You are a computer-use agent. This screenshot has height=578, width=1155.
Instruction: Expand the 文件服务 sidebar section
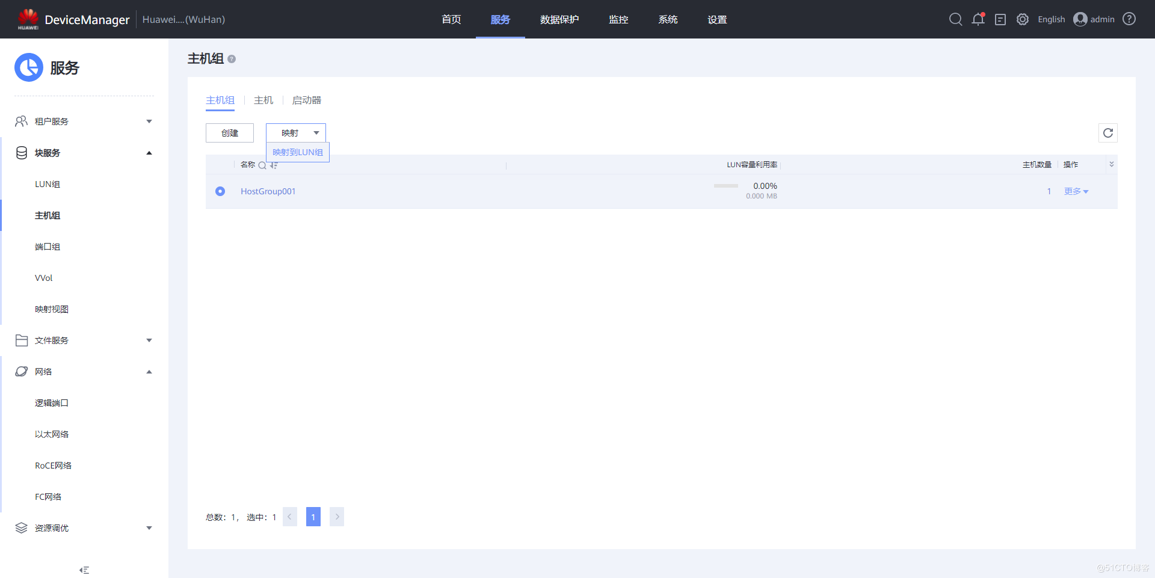[x=83, y=340]
